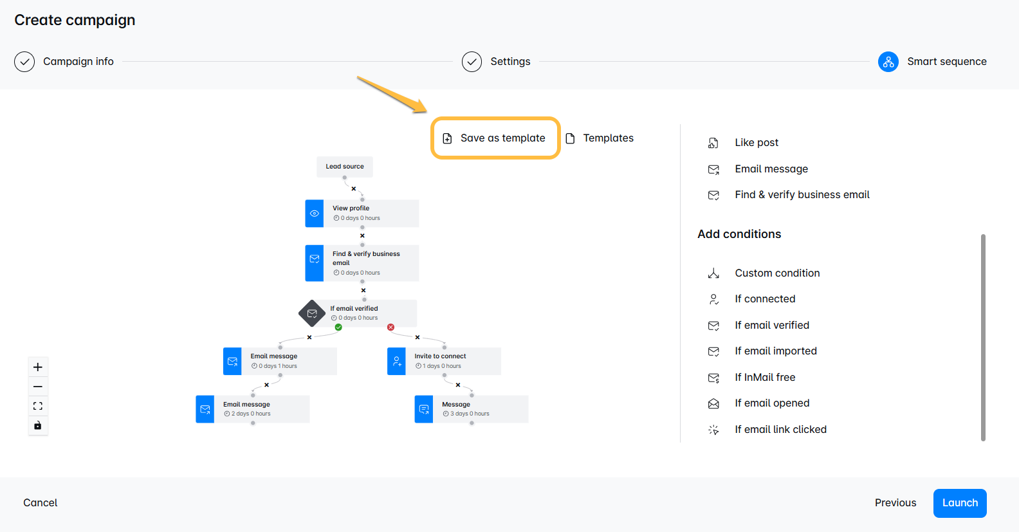Click the conditions panel scrollbar

(x=983, y=338)
